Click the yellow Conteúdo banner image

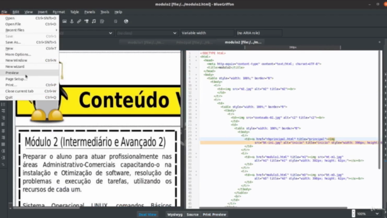pos(98,101)
